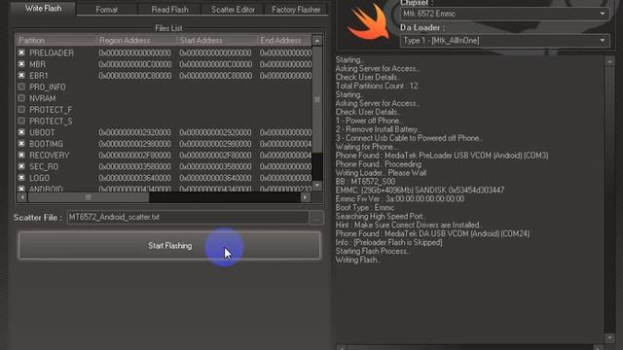Select the PRELOADER region address cell
The image size is (623, 350).
(134, 52)
